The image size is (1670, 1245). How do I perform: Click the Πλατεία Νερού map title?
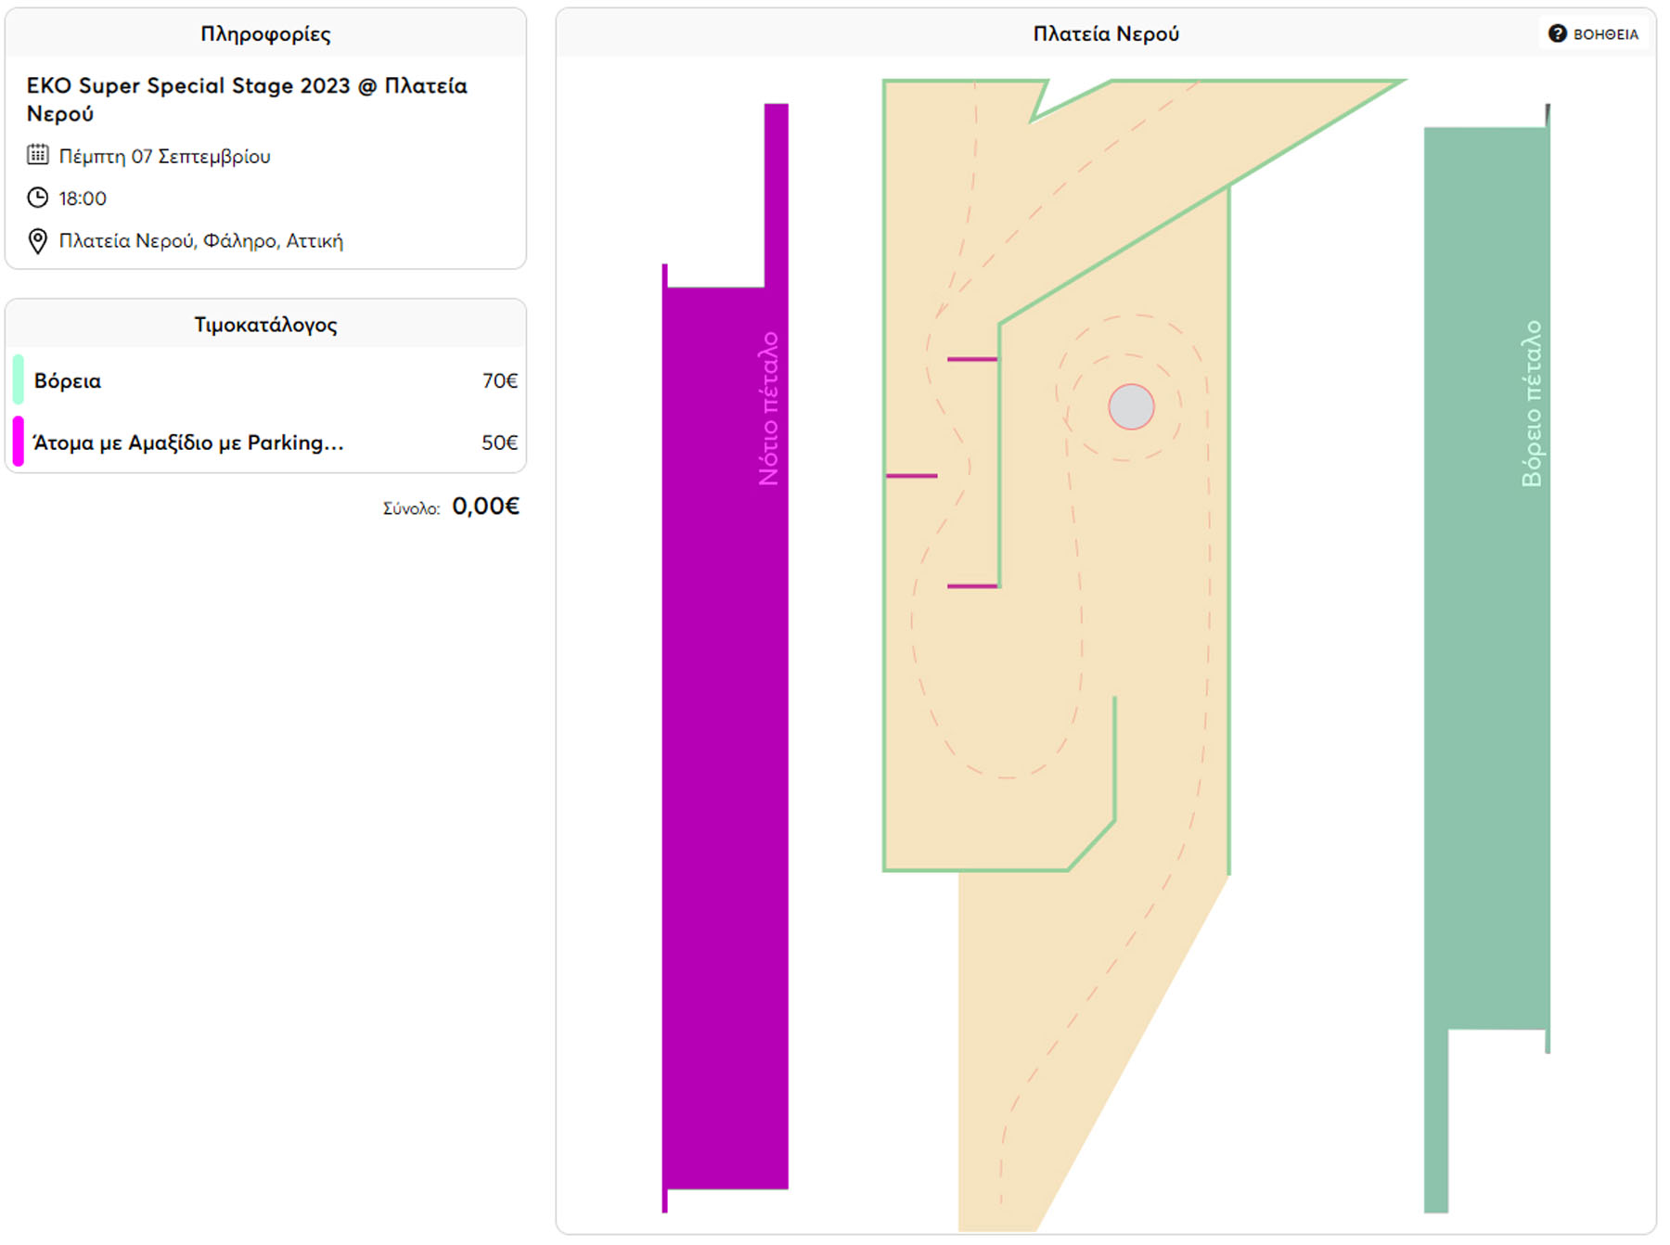pos(1106,34)
